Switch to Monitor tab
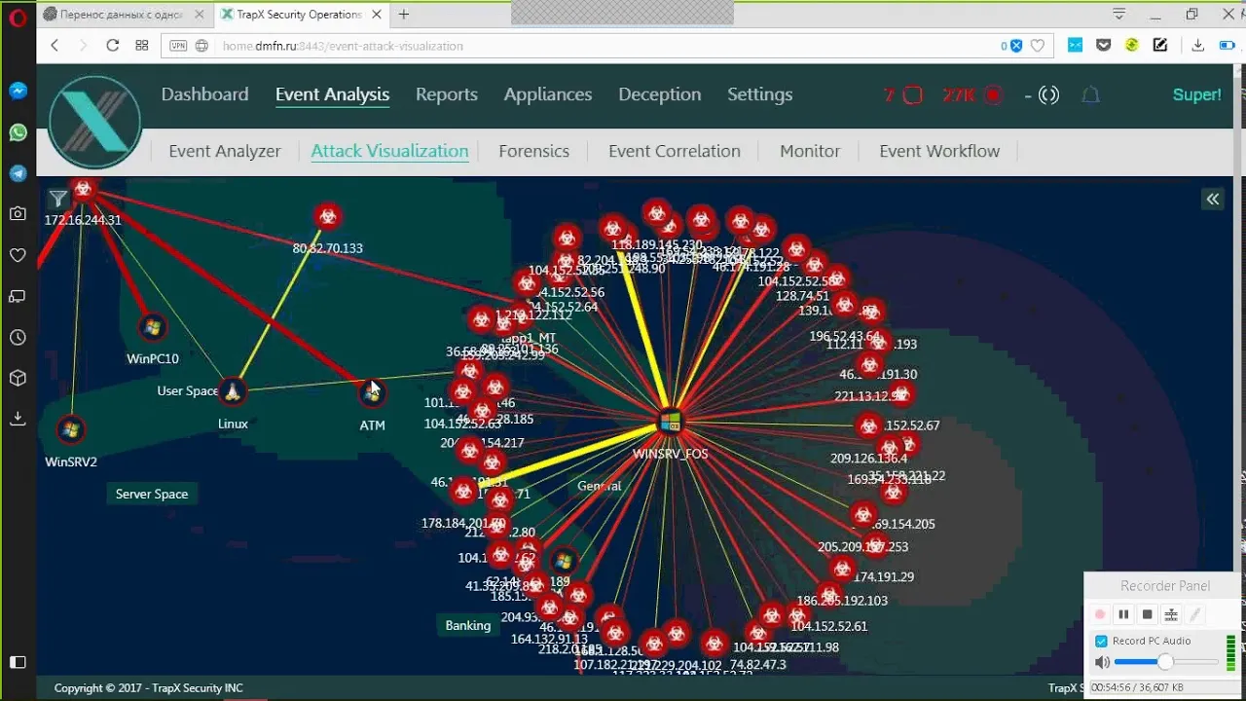 pyautogui.click(x=810, y=151)
